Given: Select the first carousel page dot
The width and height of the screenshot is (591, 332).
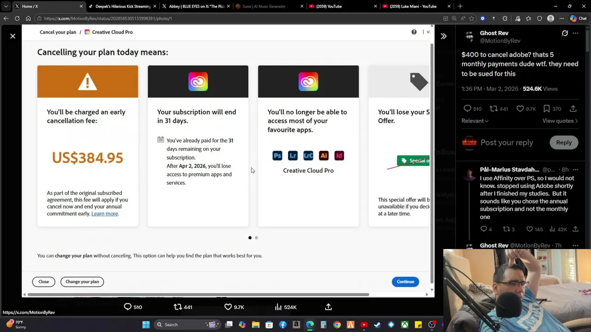Looking at the screenshot, I should 250,238.
